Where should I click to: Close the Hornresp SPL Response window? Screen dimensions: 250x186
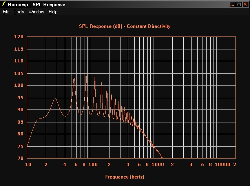(x=245, y=5)
